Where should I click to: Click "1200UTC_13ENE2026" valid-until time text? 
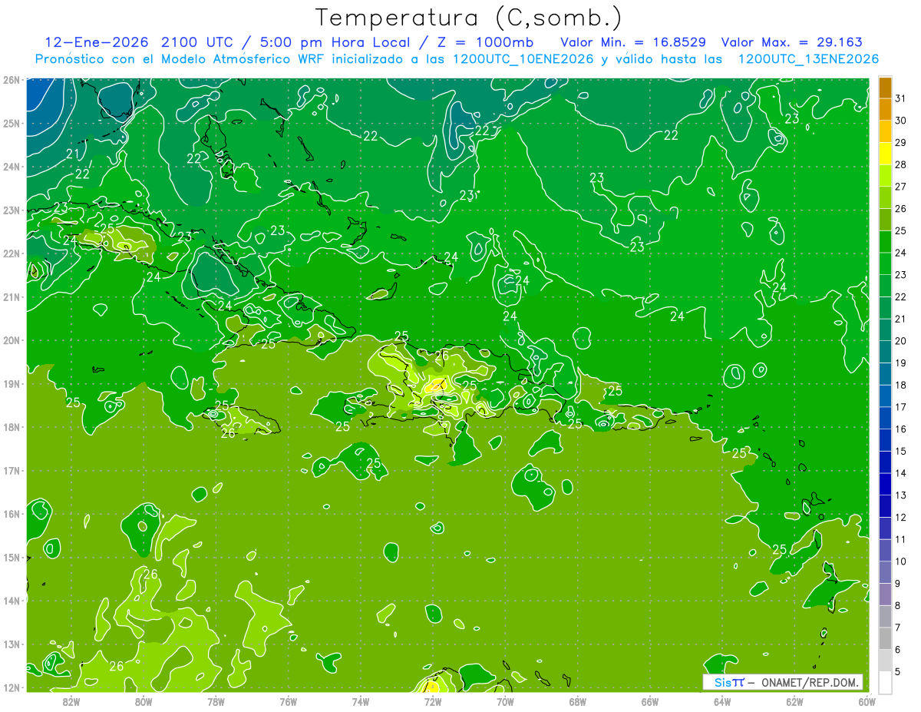(808, 59)
